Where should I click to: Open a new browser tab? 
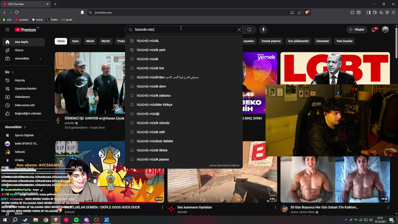tap(55, 4)
